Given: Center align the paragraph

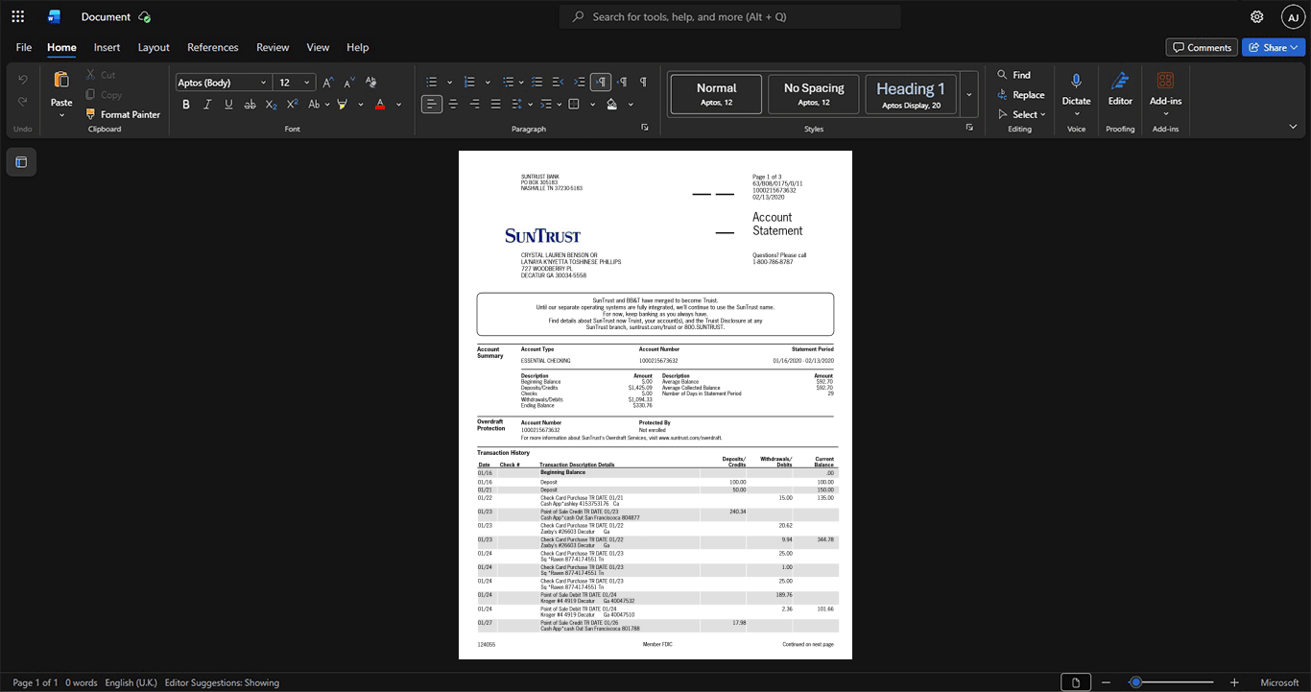Looking at the screenshot, I should (453, 104).
